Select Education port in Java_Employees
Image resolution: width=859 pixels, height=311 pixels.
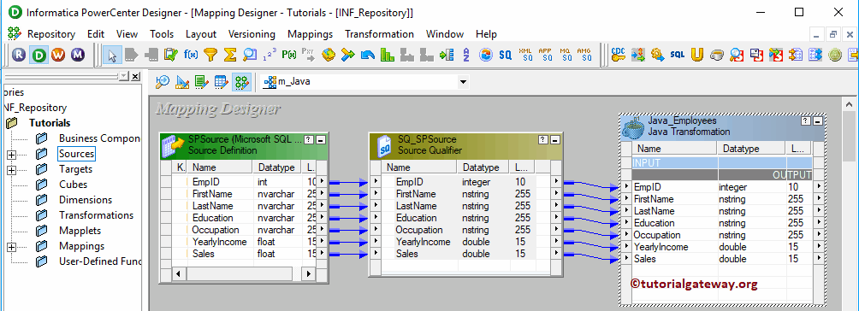click(x=655, y=223)
